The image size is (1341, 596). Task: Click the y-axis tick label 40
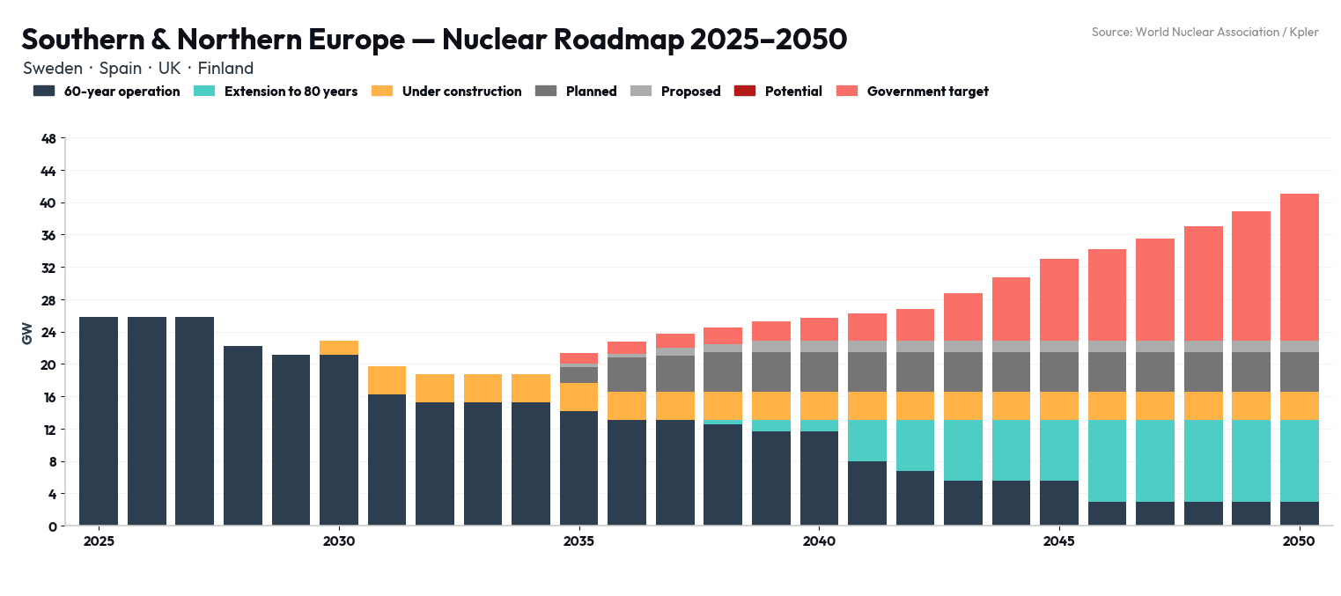tap(48, 203)
